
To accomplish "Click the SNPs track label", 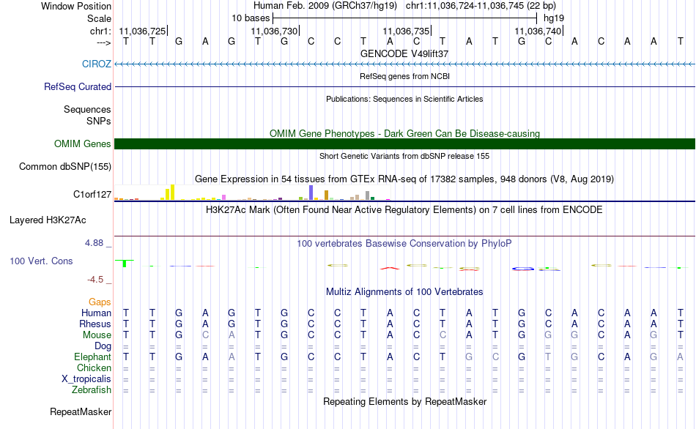I will [x=99, y=121].
